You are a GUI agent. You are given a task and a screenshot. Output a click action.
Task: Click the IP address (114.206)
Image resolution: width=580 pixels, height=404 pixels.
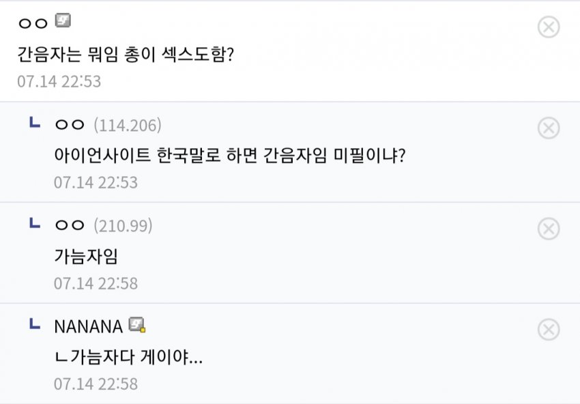click(127, 126)
